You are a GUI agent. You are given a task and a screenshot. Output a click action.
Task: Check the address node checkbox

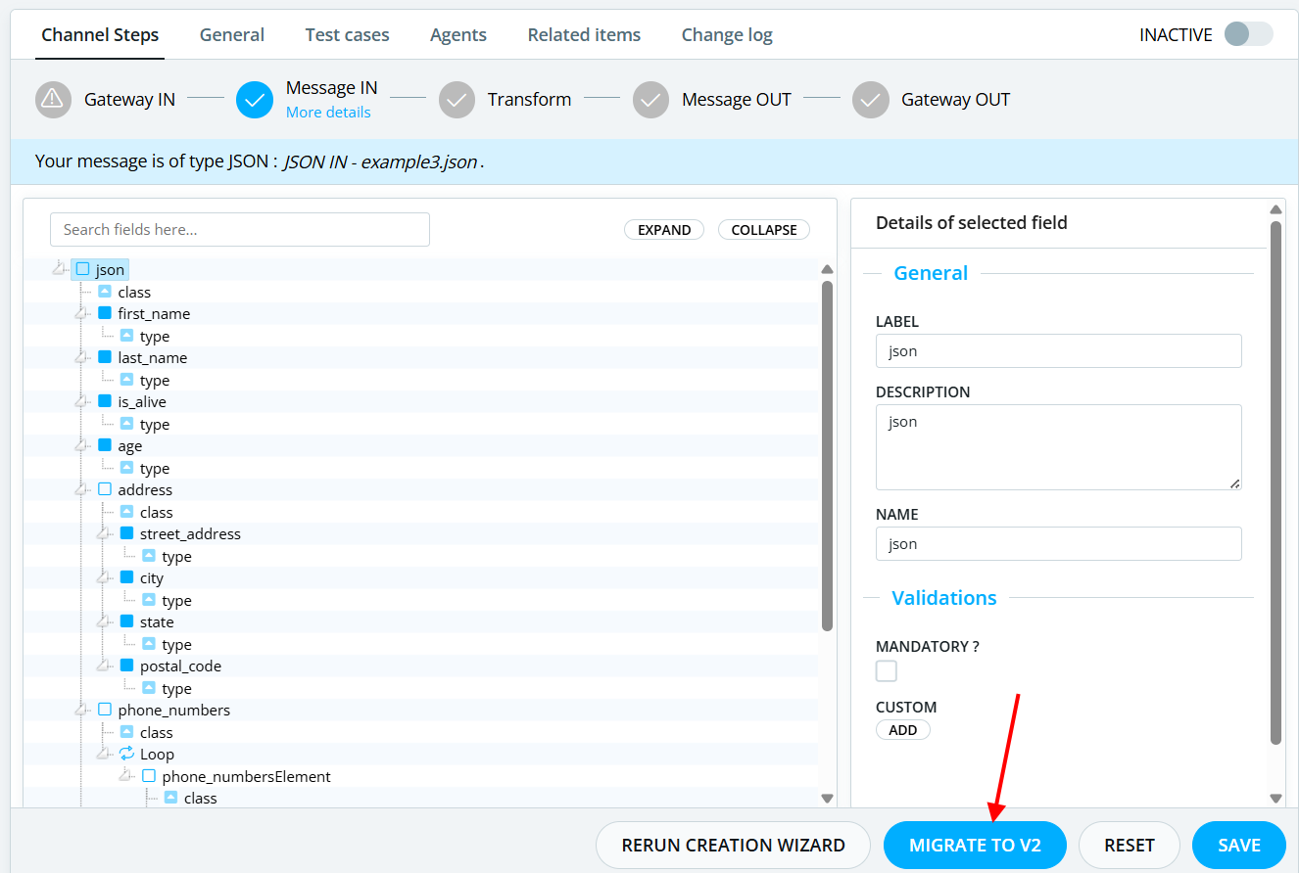click(x=105, y=488)
